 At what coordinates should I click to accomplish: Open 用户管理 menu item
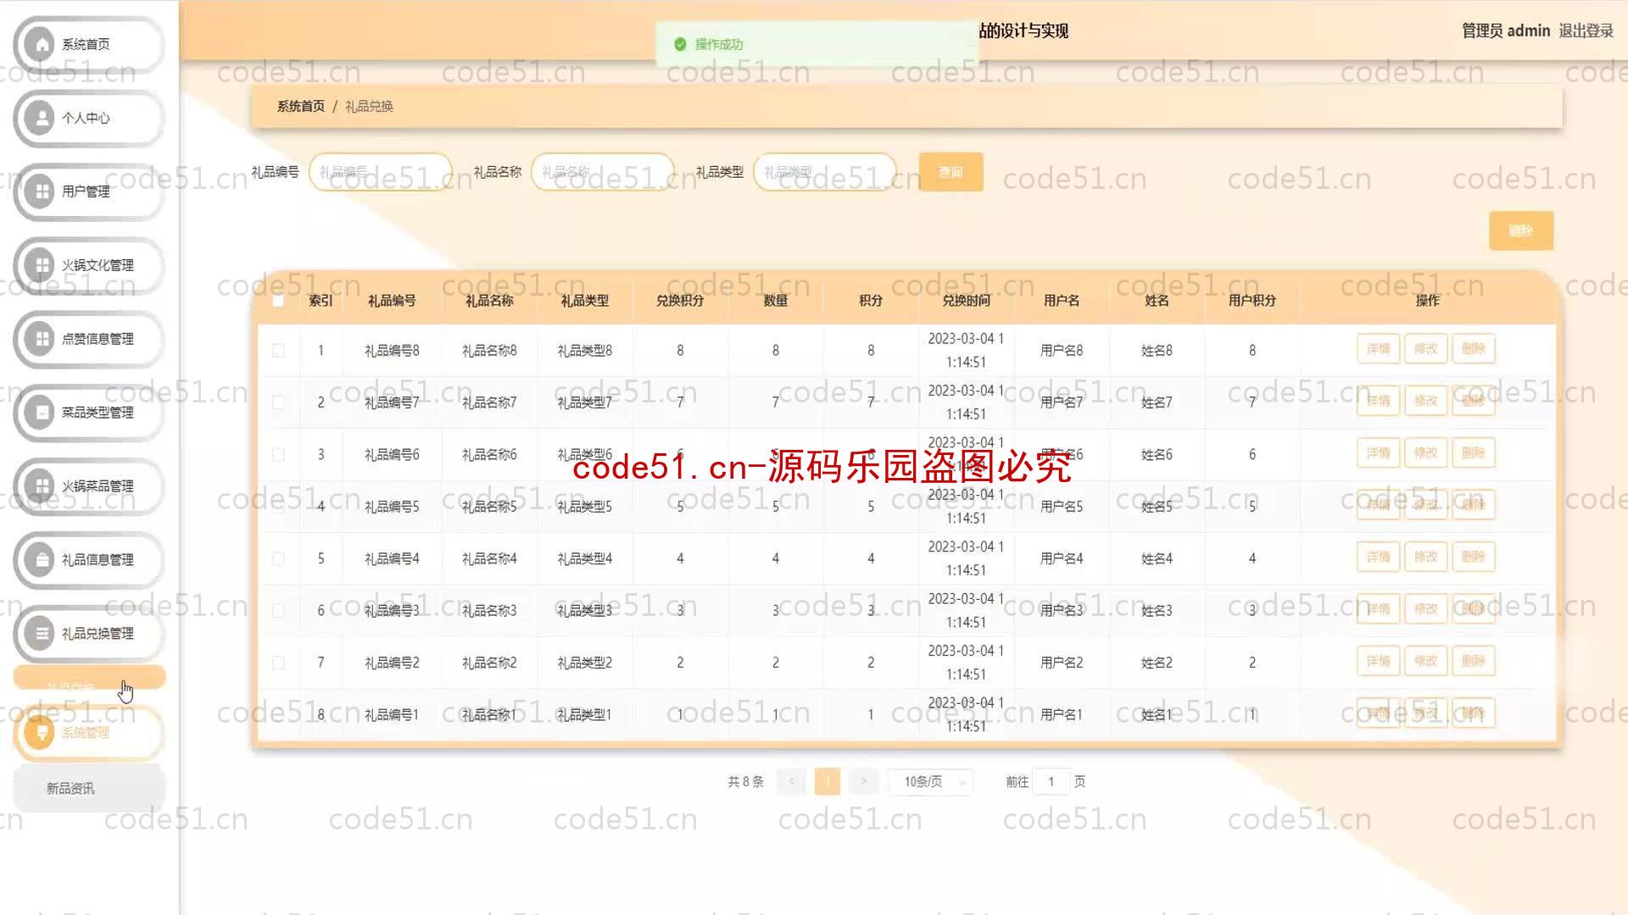coord(89,191)
